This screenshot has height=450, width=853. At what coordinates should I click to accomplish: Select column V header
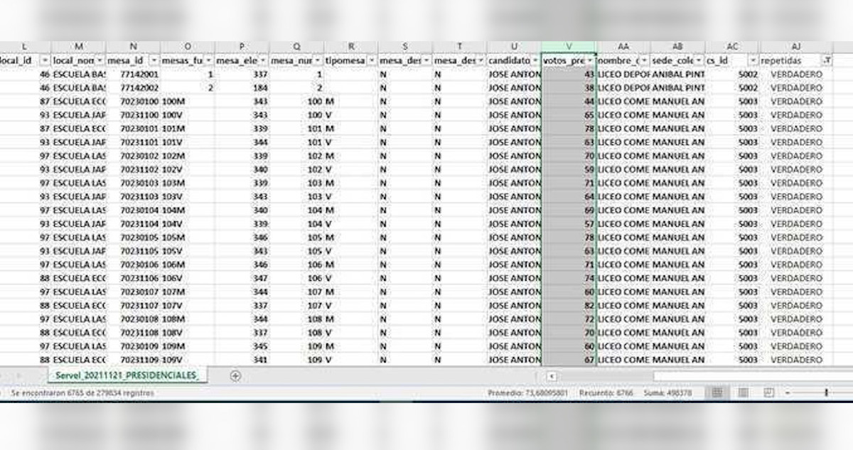tap(569, 47)
